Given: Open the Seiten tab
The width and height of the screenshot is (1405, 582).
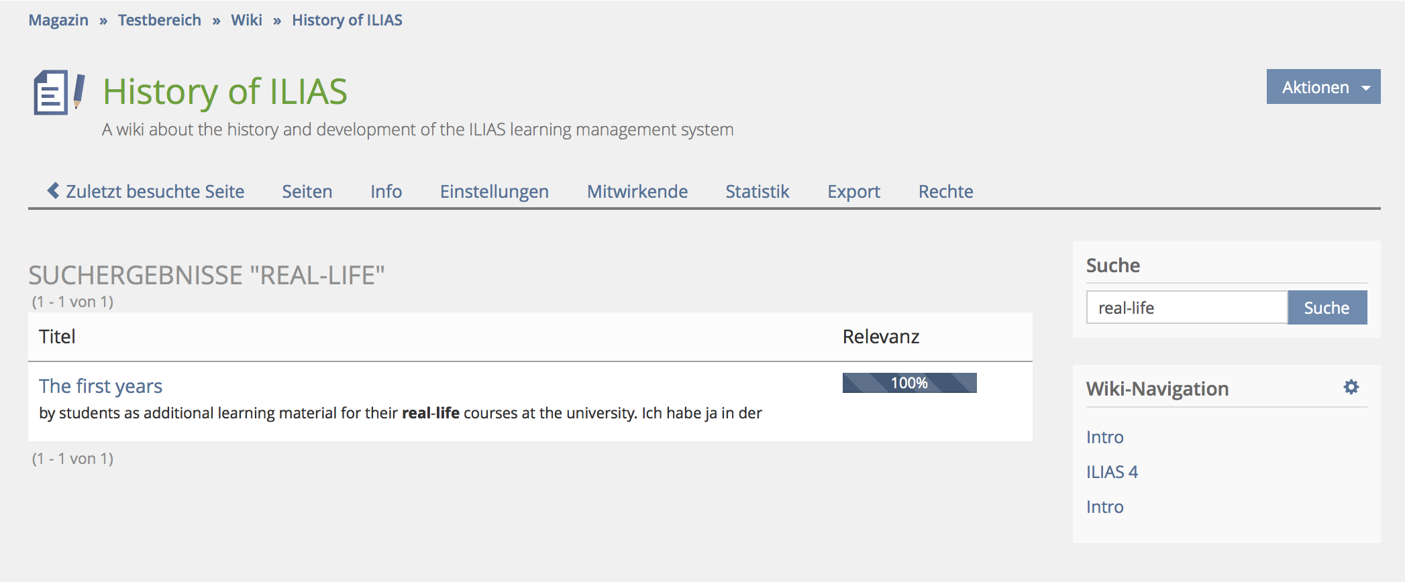Looking at the screenshot, I should tap(307, 192).
